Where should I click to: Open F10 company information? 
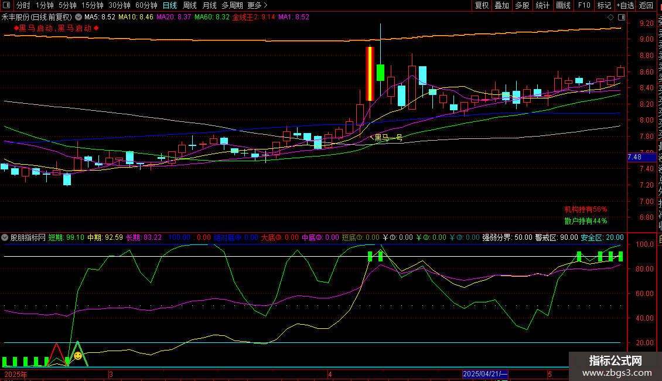pos(584,5)
